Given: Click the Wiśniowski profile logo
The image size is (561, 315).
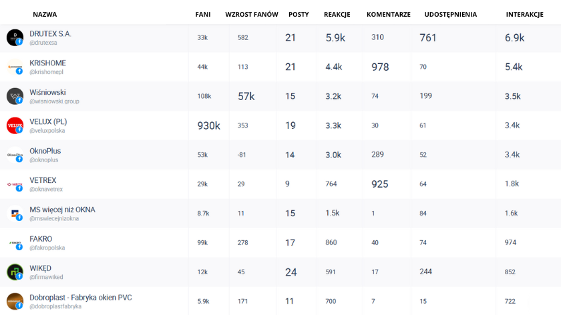Looking at the screenshot, I should tap(15, 96).
